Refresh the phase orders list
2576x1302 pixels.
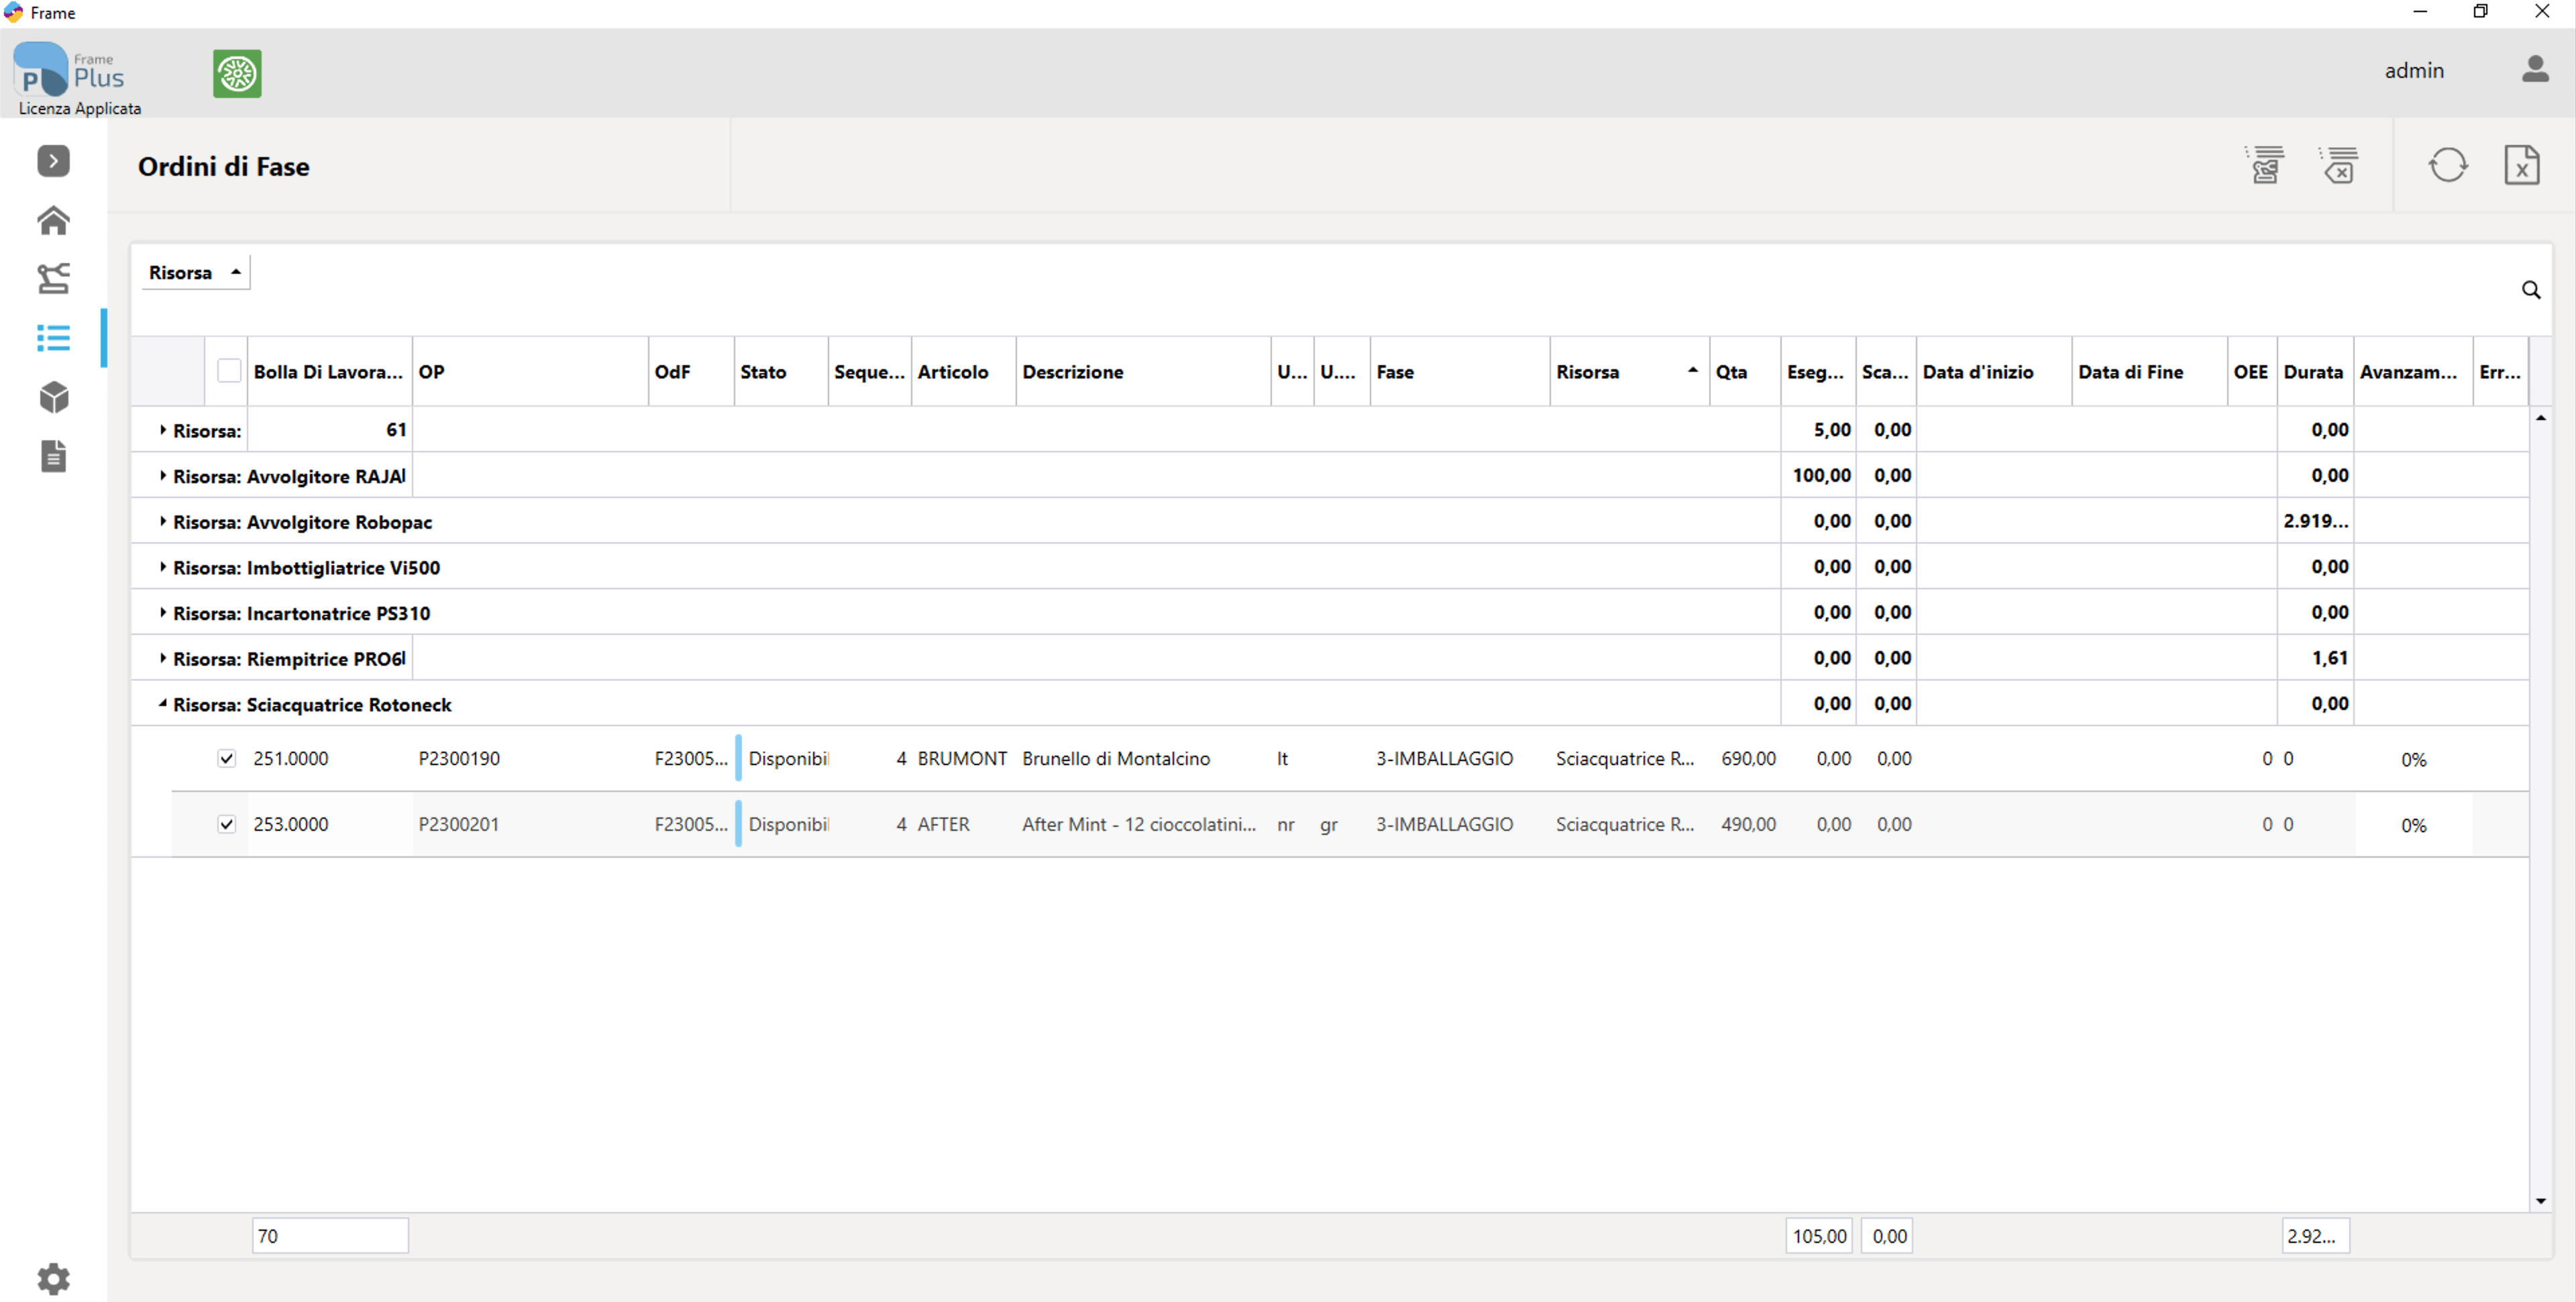2447,165
